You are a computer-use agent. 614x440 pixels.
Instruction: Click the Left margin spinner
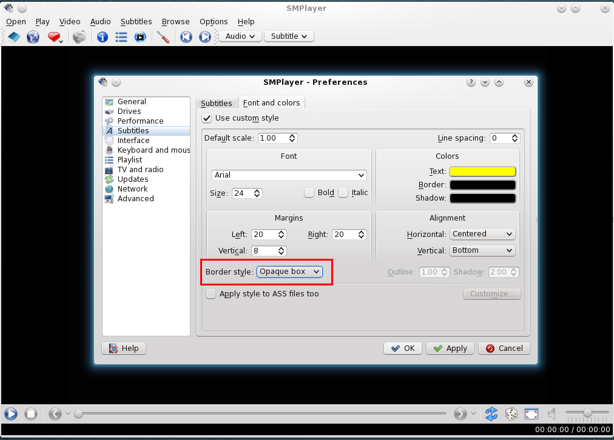click(x=269, y=235)
